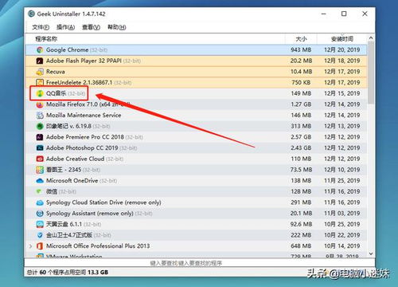Viewport: 398px width, 287px height.
Task: Click the Adobe Premiere Pro icon
Action: [40, 137]
